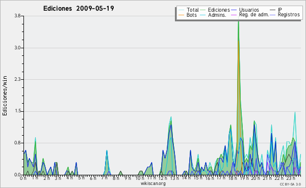Click the chart title 'Ediciones 2009-05-19'
The height and width of the screenshot is (188, 306).
tap(79, 9)
